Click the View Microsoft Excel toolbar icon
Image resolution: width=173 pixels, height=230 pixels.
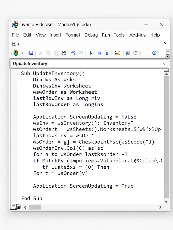click(16, 53)
